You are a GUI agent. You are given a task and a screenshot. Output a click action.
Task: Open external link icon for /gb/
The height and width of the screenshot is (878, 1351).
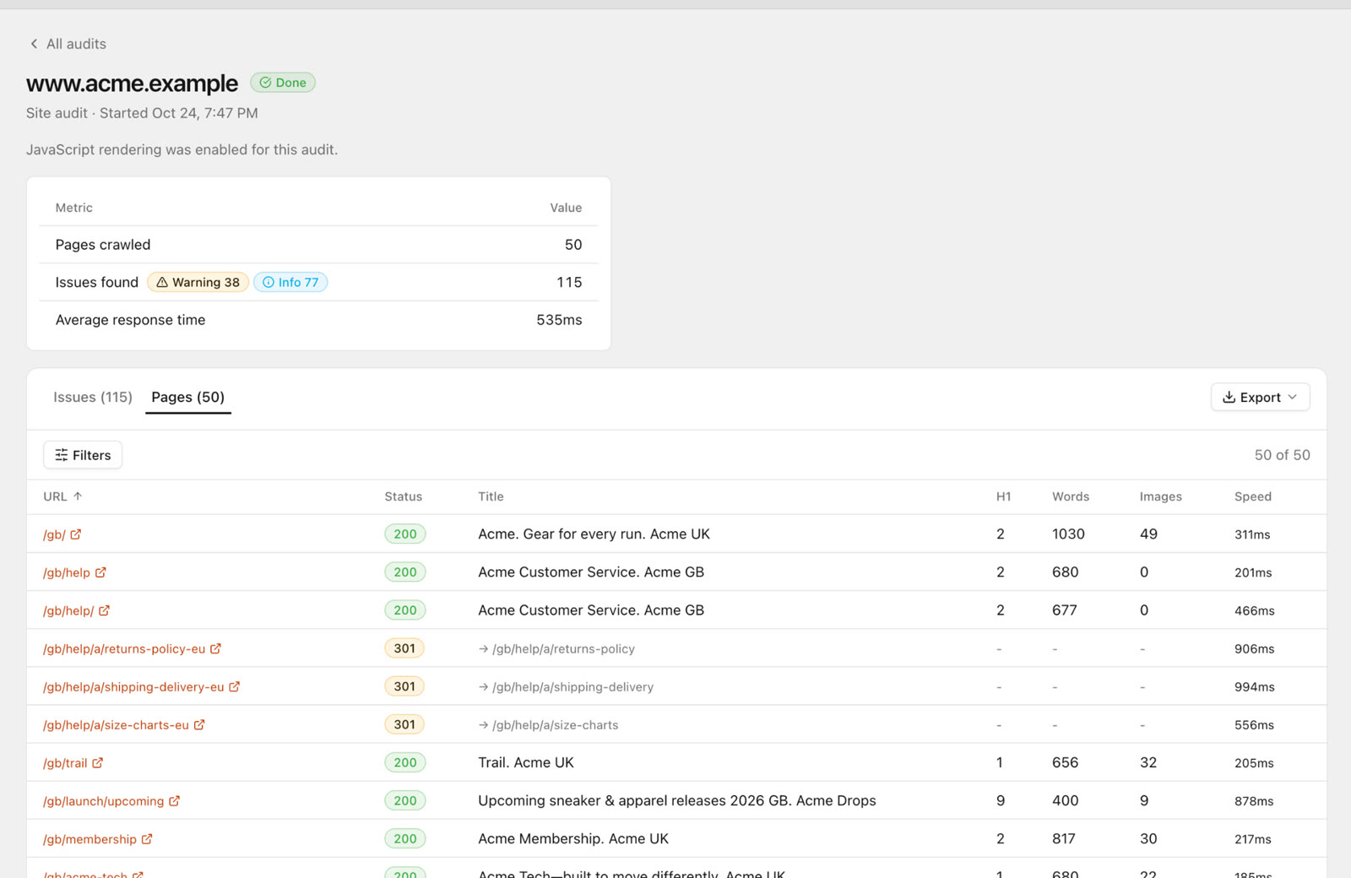(76, 534)
